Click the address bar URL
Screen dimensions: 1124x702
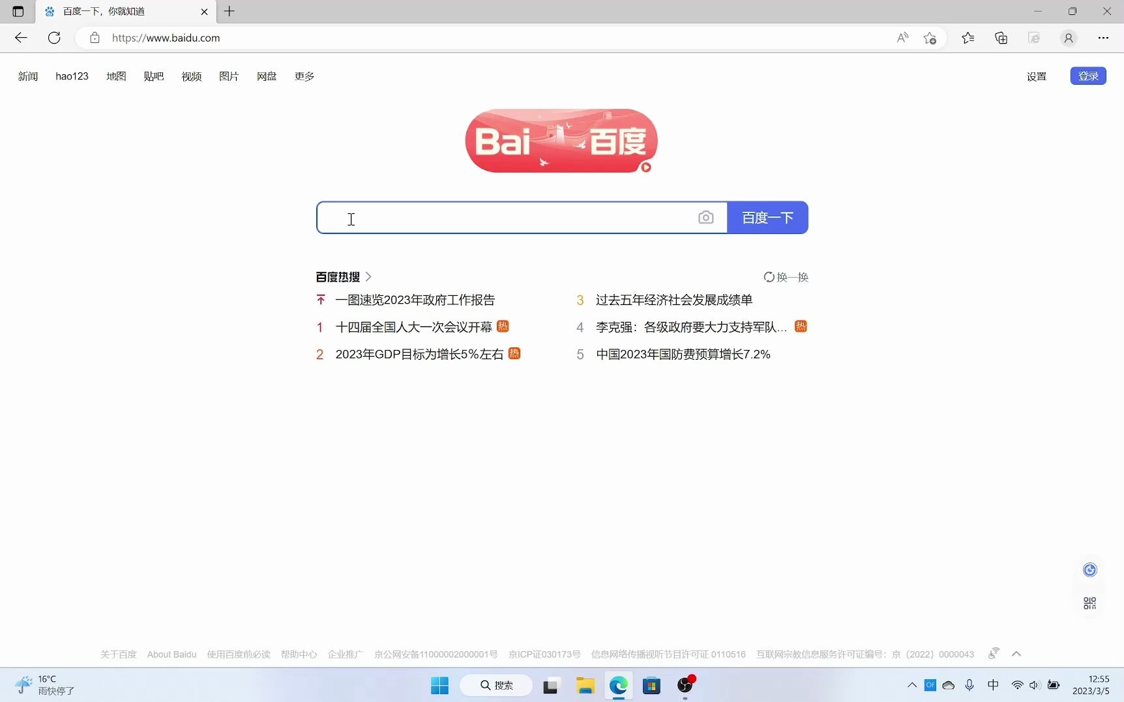166,38
